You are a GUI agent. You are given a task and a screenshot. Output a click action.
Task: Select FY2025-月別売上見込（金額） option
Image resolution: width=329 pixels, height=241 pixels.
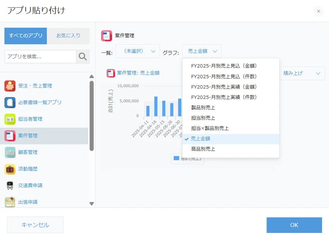click(224, 66)
